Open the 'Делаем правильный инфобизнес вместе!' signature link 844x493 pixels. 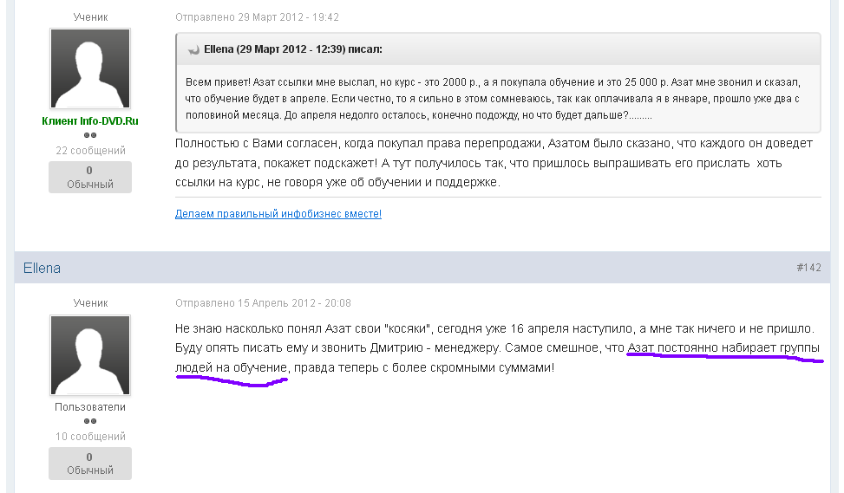click(x=278, y=214)
